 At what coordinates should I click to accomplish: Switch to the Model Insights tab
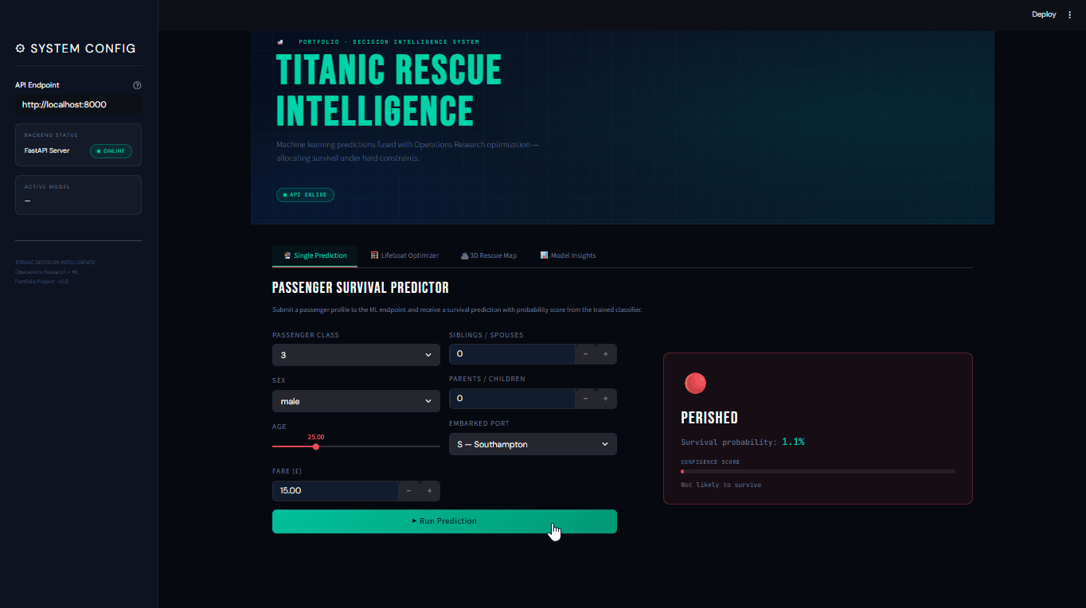point(568,255)
